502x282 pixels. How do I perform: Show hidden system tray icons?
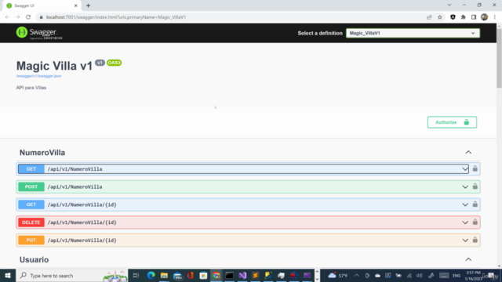356,275
